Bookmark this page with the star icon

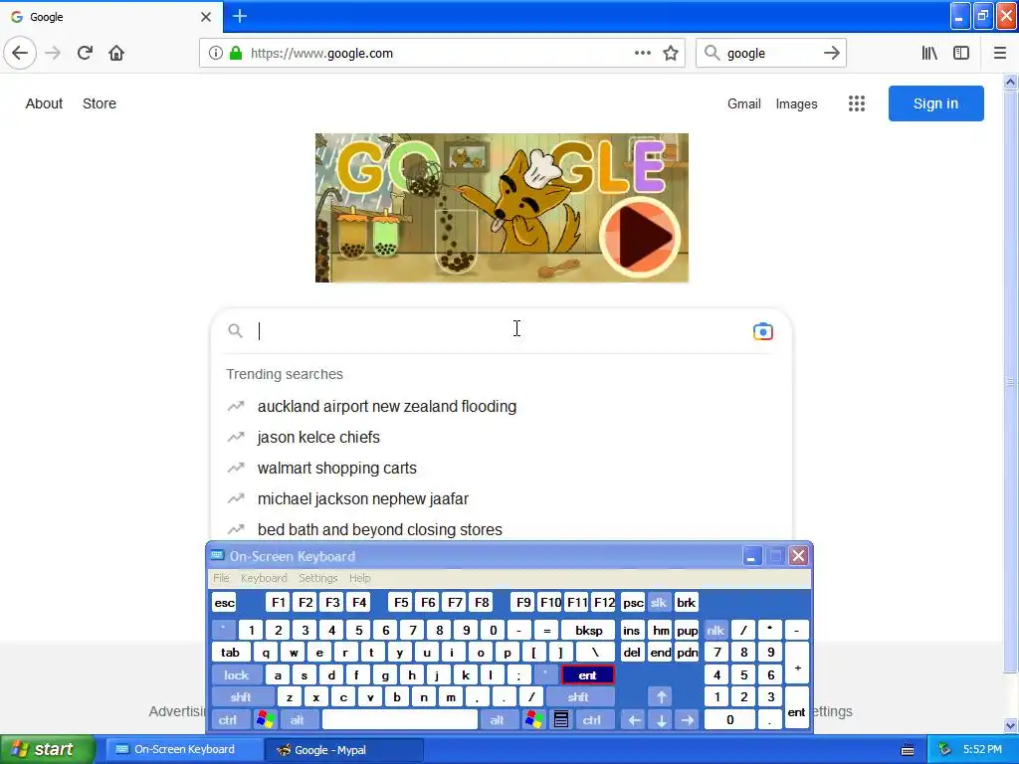tap(671, 54)
